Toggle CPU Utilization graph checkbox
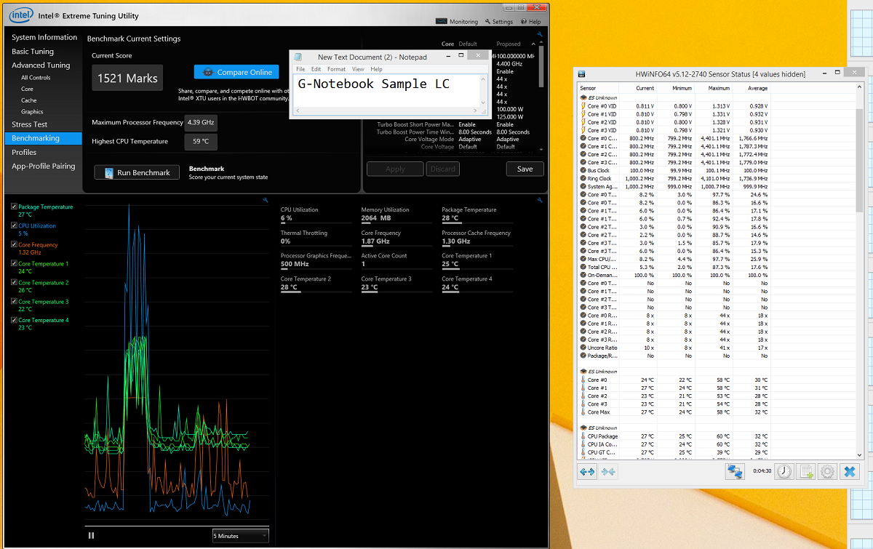Image resolution: width=873 pixels, height=549 pixels. tap(14, 226)
